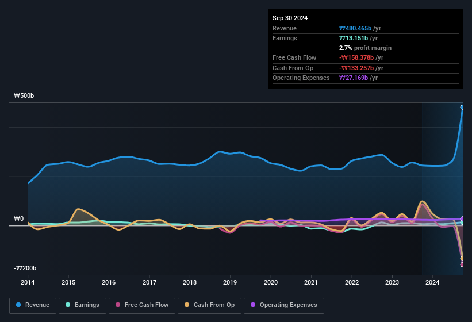Screen dimensions: 472x322
Task: Click the -₩200b y-axis label
Action: click(25, 268)
